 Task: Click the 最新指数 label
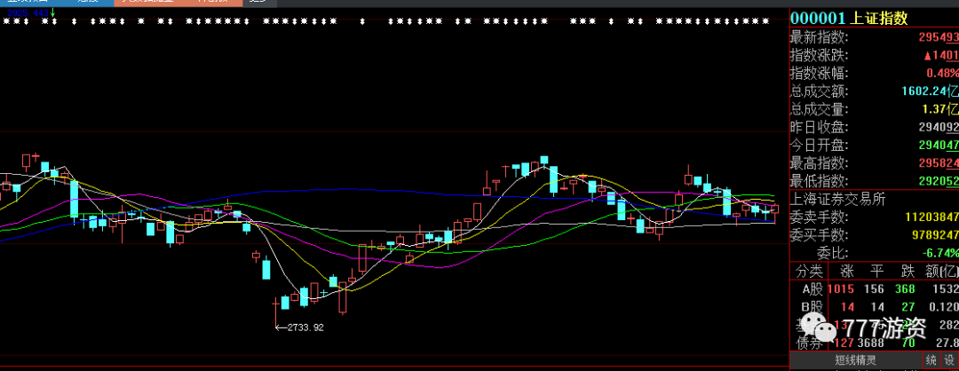point(820,37)
